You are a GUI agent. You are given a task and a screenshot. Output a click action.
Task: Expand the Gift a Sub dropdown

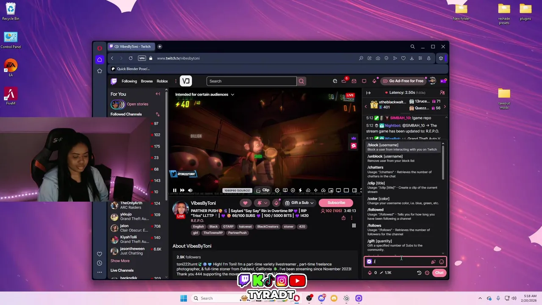[299, 203]
